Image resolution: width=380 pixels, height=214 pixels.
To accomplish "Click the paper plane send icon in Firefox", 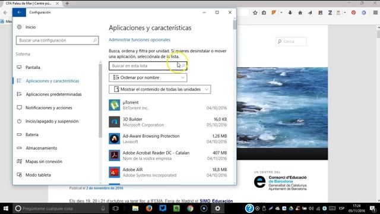I will pos(310,12).
